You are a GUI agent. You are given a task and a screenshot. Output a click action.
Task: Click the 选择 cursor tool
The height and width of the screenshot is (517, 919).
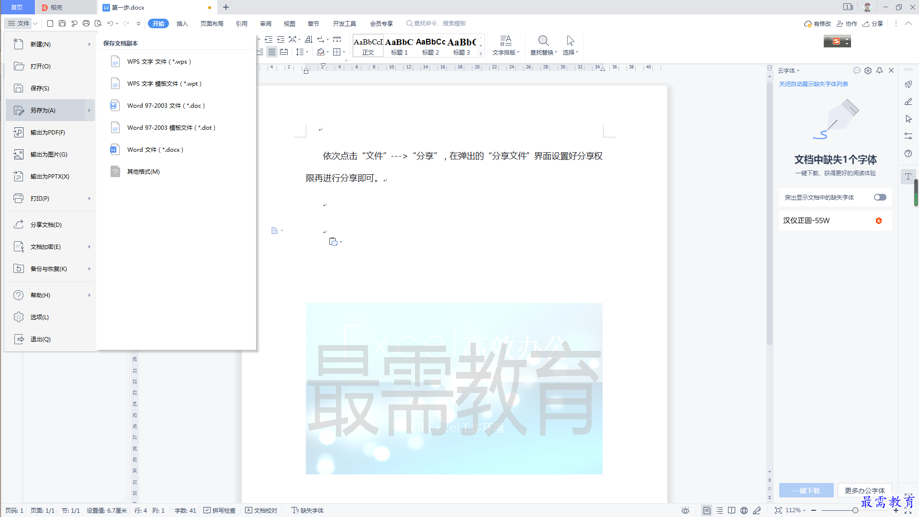[x=570, y=45]
